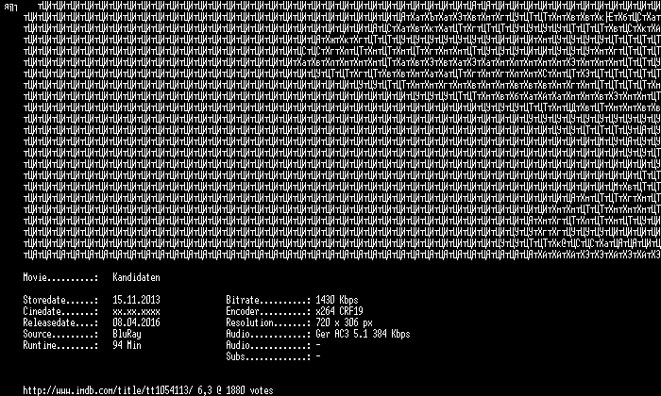Click the BluRay source value
Image resolution: width=661 pixels, height=396 pixels.
pyautogui.click(x=127, y=334)
